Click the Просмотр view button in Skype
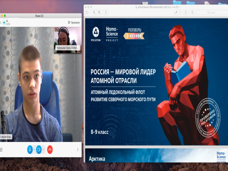Viewport: 228px width, 171px height. tap(74, 22)
